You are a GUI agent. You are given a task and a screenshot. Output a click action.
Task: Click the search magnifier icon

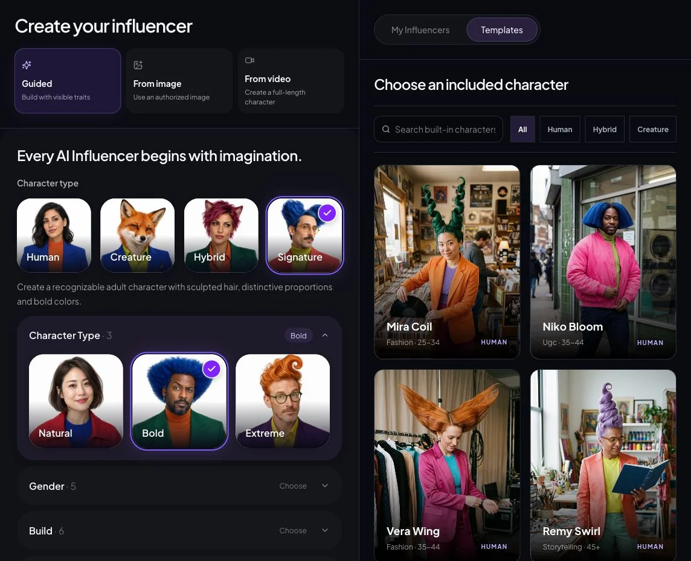coord(386,129)
